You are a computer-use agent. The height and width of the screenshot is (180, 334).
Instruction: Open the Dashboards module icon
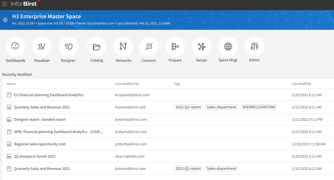15,47
